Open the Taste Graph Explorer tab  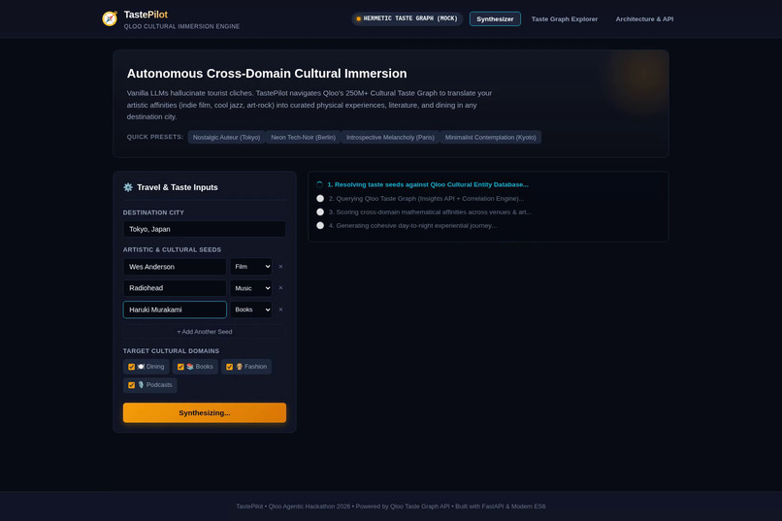[564, 19]
